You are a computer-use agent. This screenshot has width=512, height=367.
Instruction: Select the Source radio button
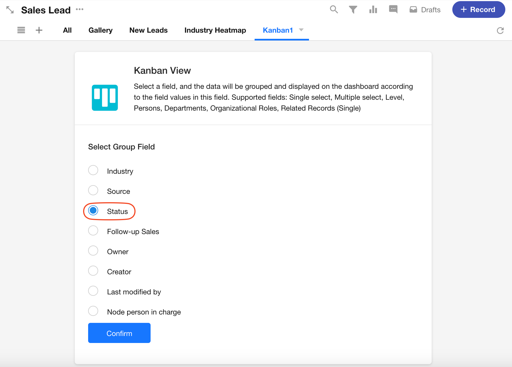[93, 190]
